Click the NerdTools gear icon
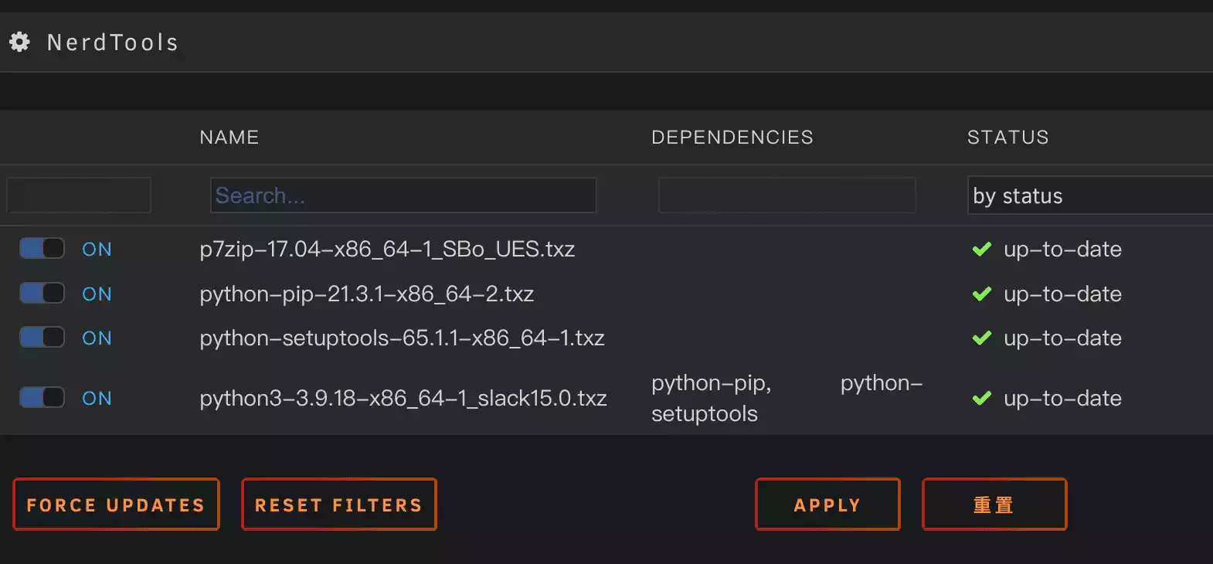Image resolution: width=1213 pixels, height=564 pixels. (19, 42)
